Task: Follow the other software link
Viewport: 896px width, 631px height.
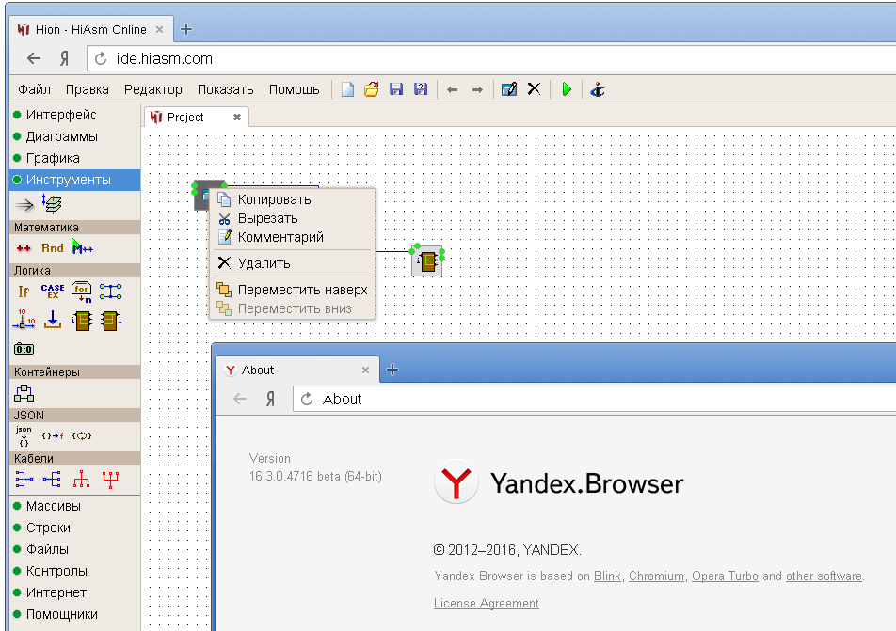Action: [824, 576]
